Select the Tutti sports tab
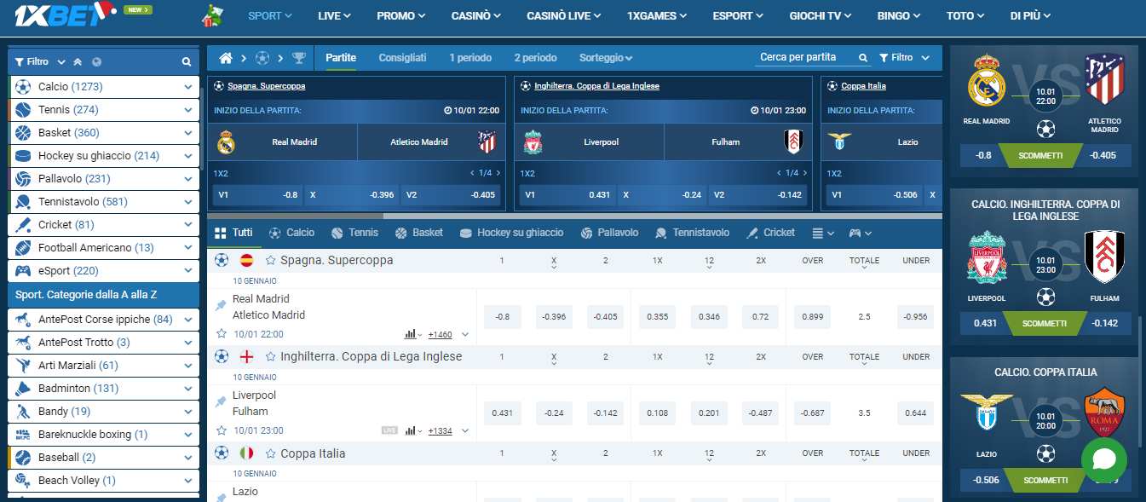1146x502 pixels. click(233, 233)
